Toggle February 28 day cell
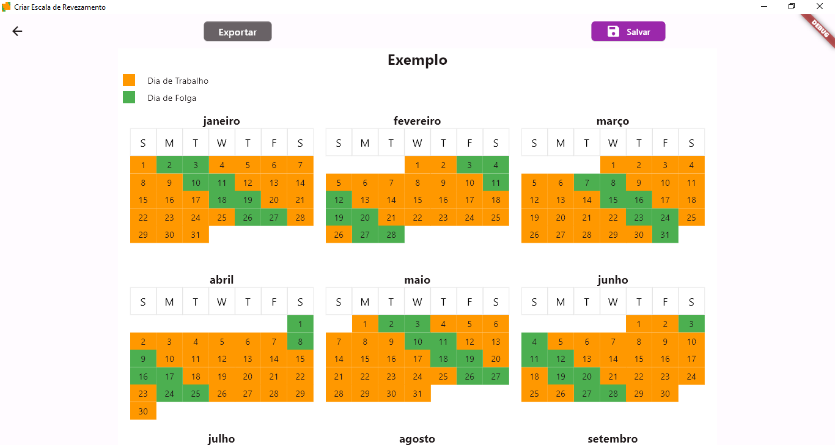835x445 pixels. pyautogui.click(x=391, y=235)
